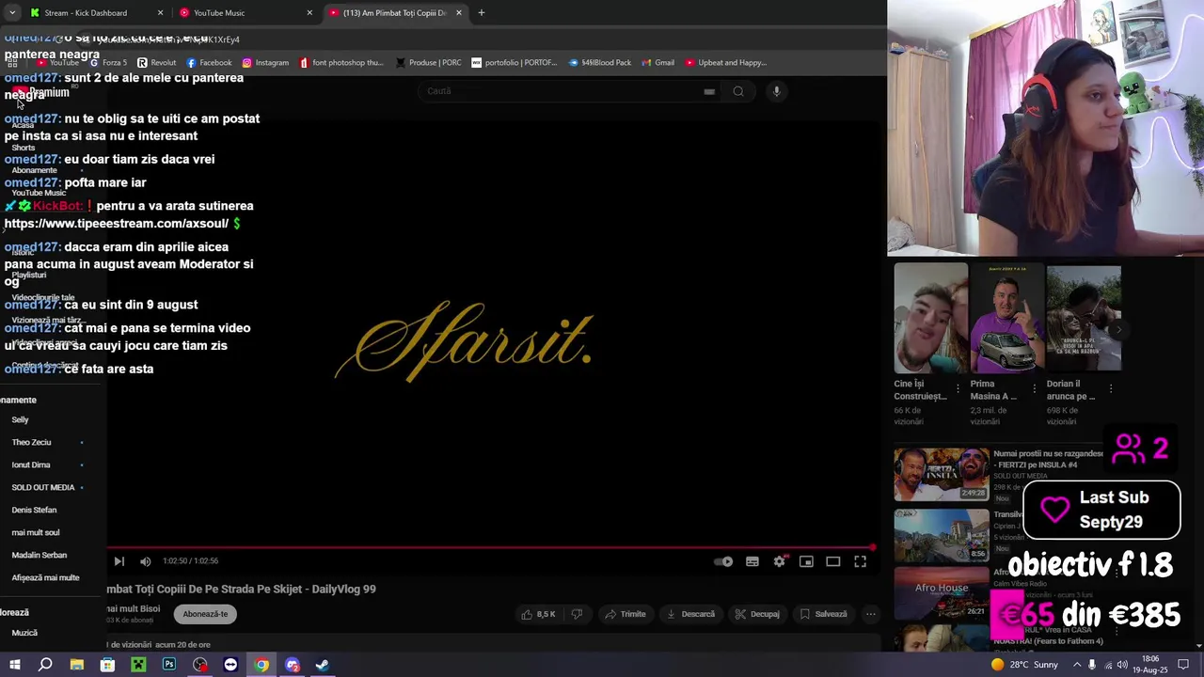This screenshot has height=677, width=1204.
Task: Open Google Chrome taskbar icon
Action: 261,665
